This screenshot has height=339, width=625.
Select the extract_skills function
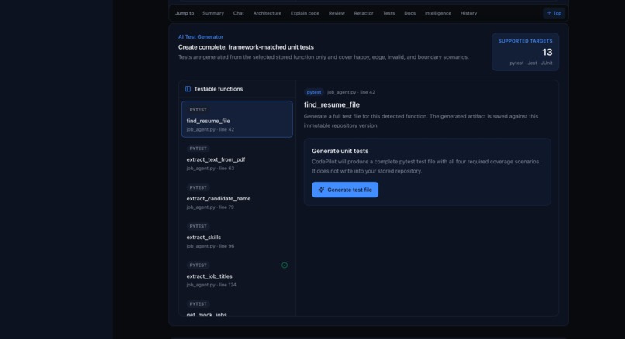click(237, 235)
